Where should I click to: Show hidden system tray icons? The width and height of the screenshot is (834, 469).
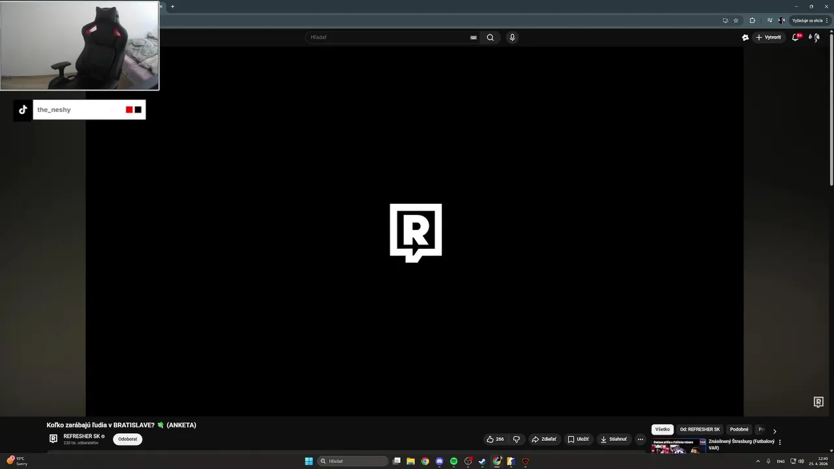[758, 461]
